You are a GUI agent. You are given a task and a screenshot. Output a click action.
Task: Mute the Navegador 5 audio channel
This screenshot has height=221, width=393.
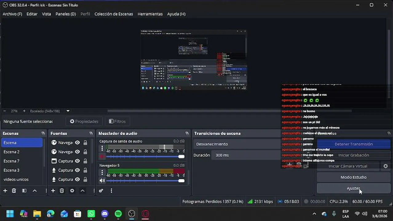point(102,181)
